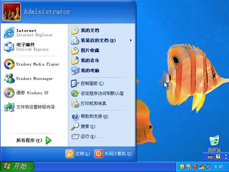Click the 搜索 magnifying glass icon

pyautogui.click(x=75, y=126)
